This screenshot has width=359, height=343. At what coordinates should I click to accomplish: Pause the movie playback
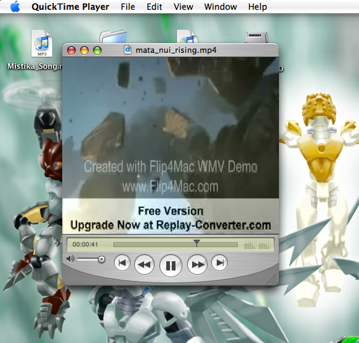tap(171, 266)
